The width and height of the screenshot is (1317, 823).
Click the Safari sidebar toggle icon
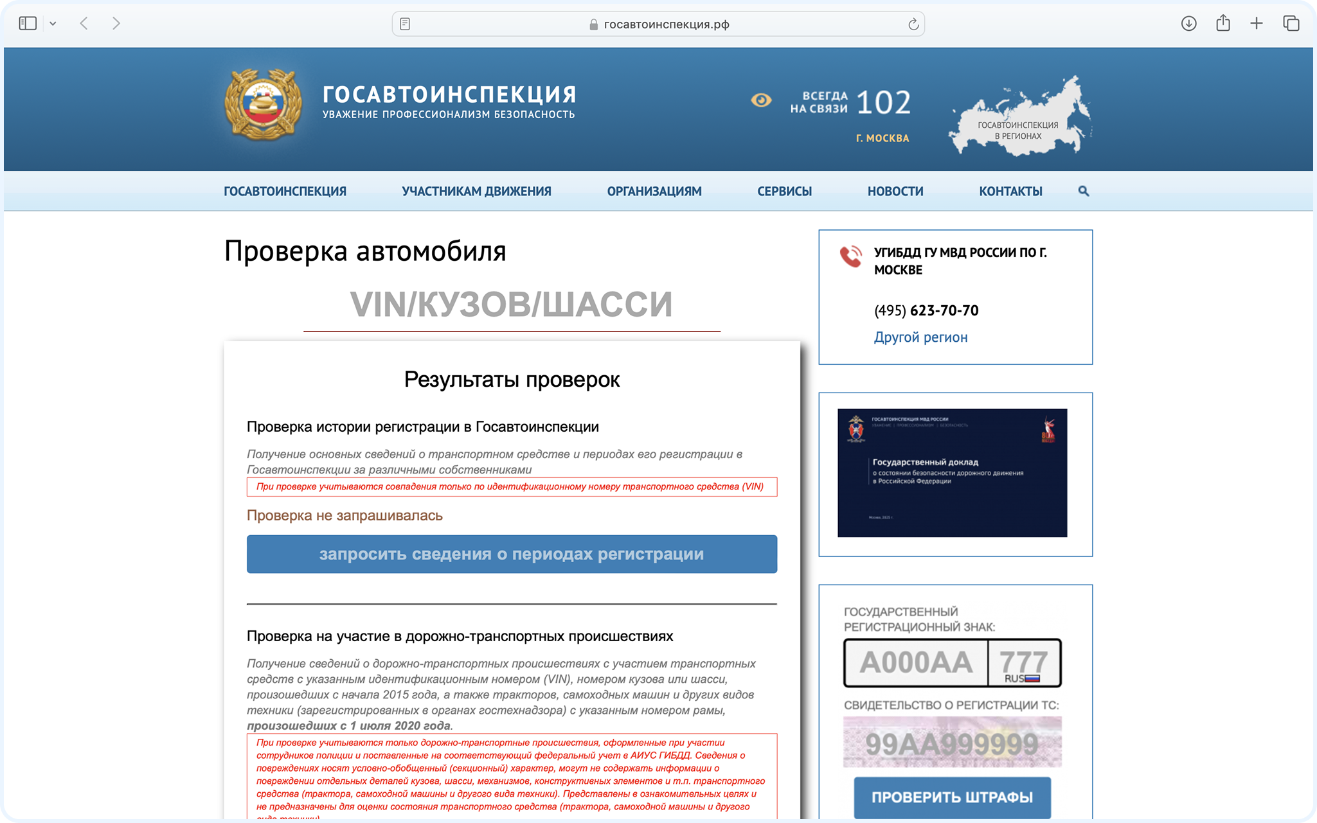coord(28,24)
